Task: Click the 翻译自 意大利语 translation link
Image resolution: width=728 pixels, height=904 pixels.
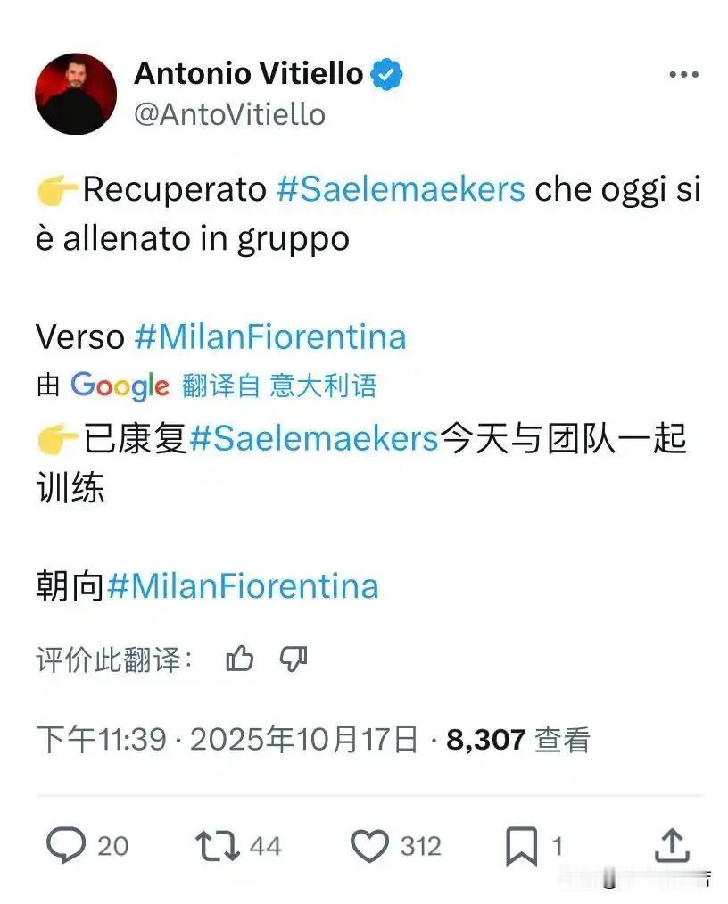Action: 279,386
